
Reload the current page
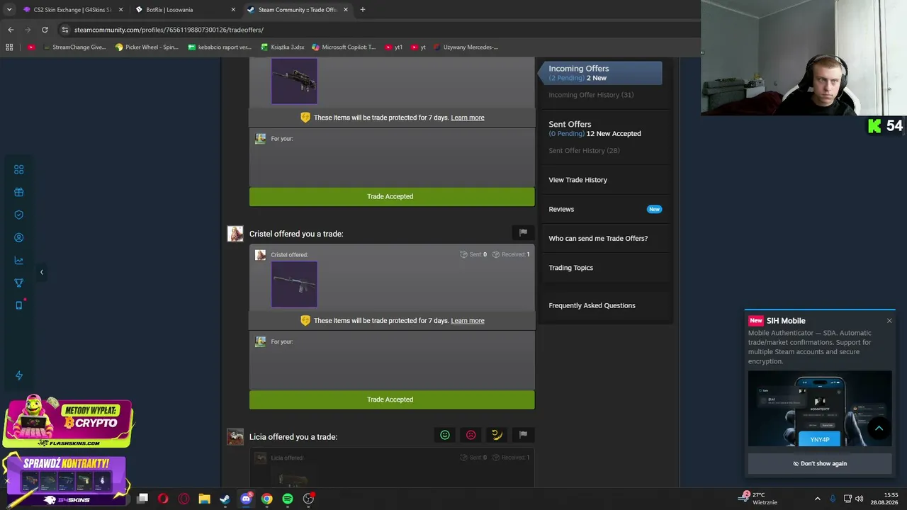pyautogui.click(x=45, y=30)
